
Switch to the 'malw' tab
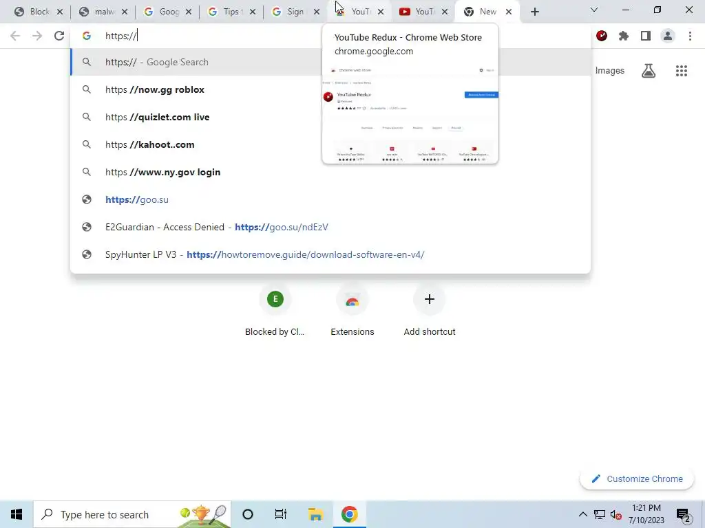99,12
